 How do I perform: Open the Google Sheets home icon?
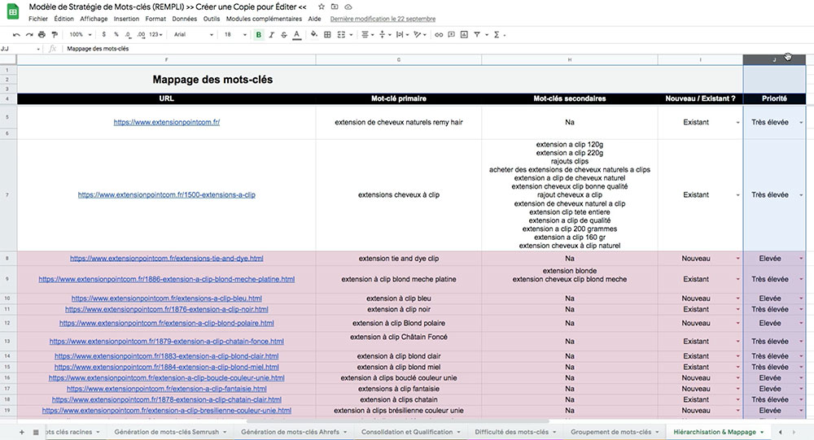coord(12,11)
